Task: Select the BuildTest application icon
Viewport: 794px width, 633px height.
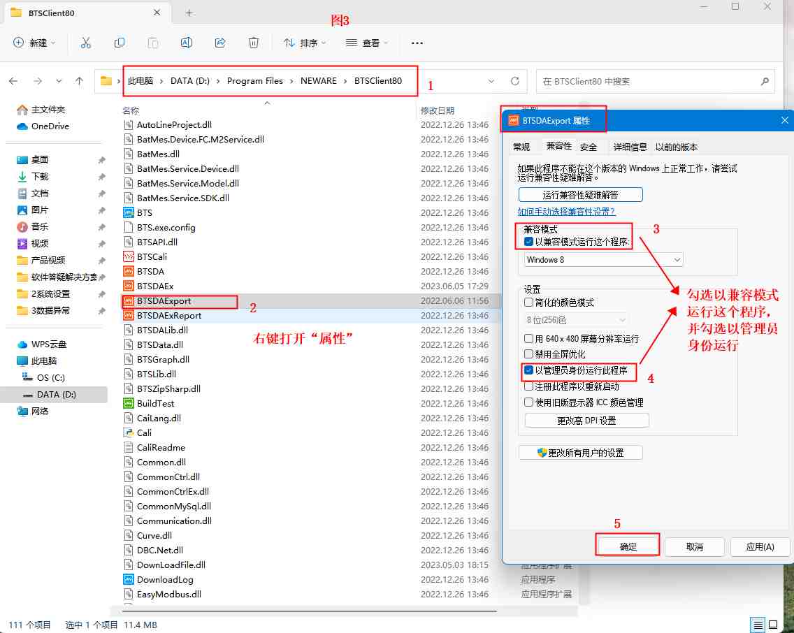Action: pyautogui.click(x=129, y=403)
